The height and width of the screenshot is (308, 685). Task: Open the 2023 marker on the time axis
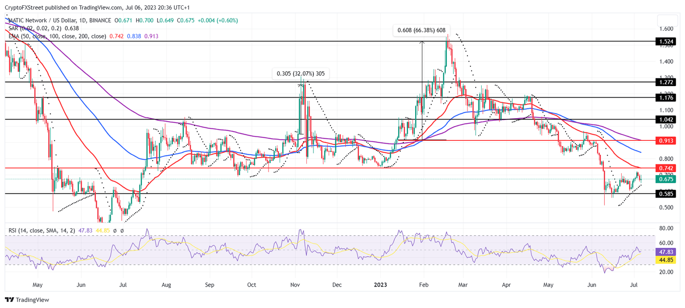click(x=380, y=284)
